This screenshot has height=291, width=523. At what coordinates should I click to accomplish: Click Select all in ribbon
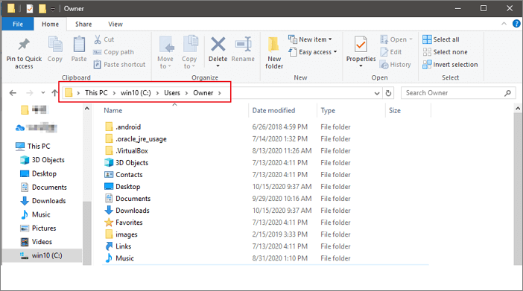[x=440, y=39]
